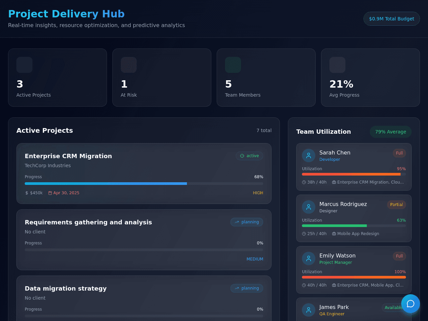
Task: Click the 25h / 40h hours text
Action: point(317,234)
